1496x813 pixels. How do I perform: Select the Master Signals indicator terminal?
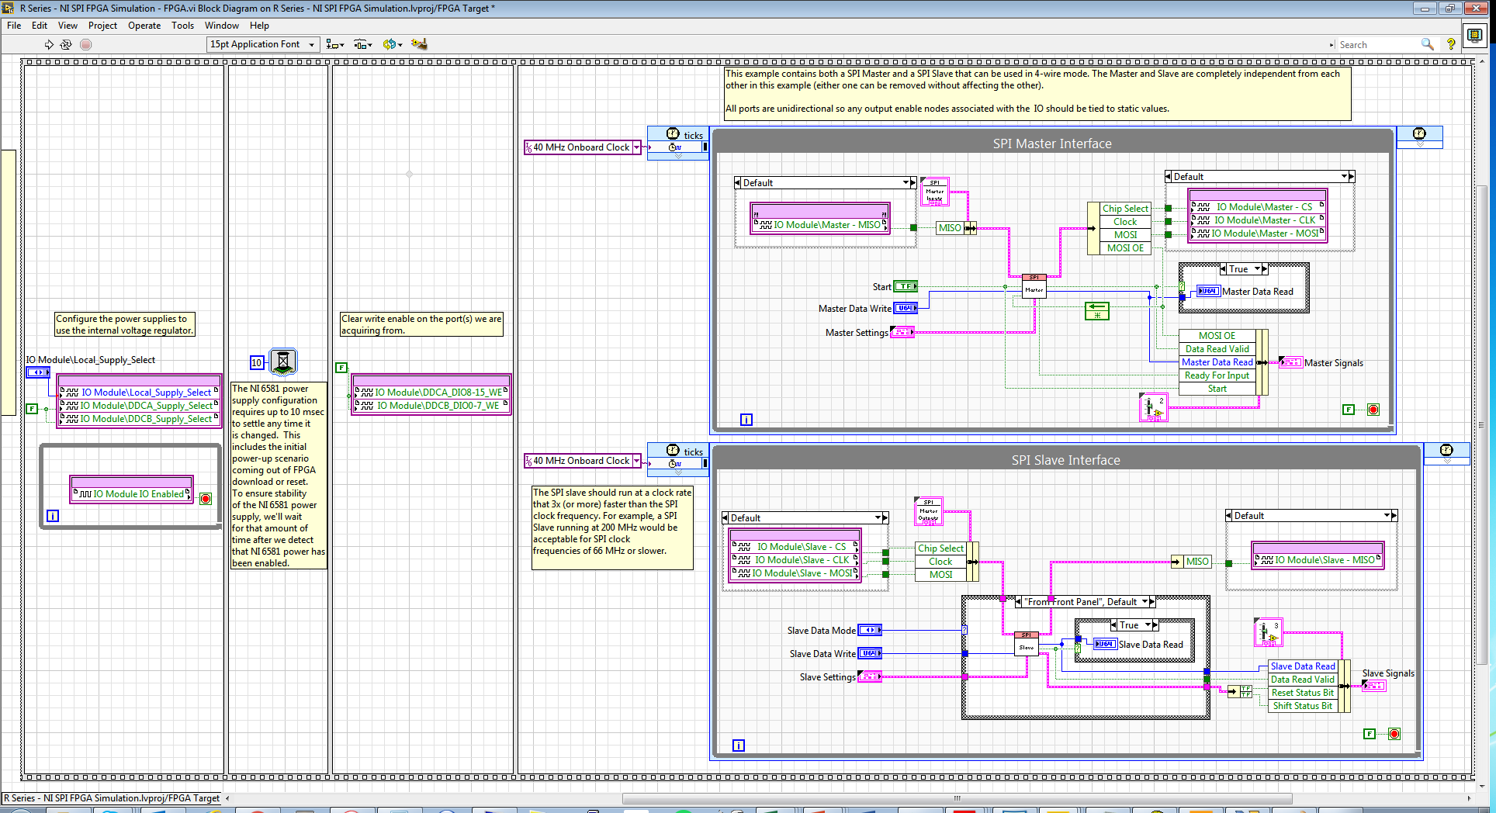pyautogui.click(x=1290, y=362)
